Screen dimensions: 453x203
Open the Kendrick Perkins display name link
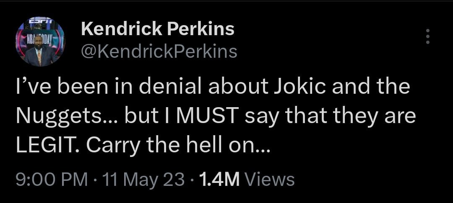(157, 29)
